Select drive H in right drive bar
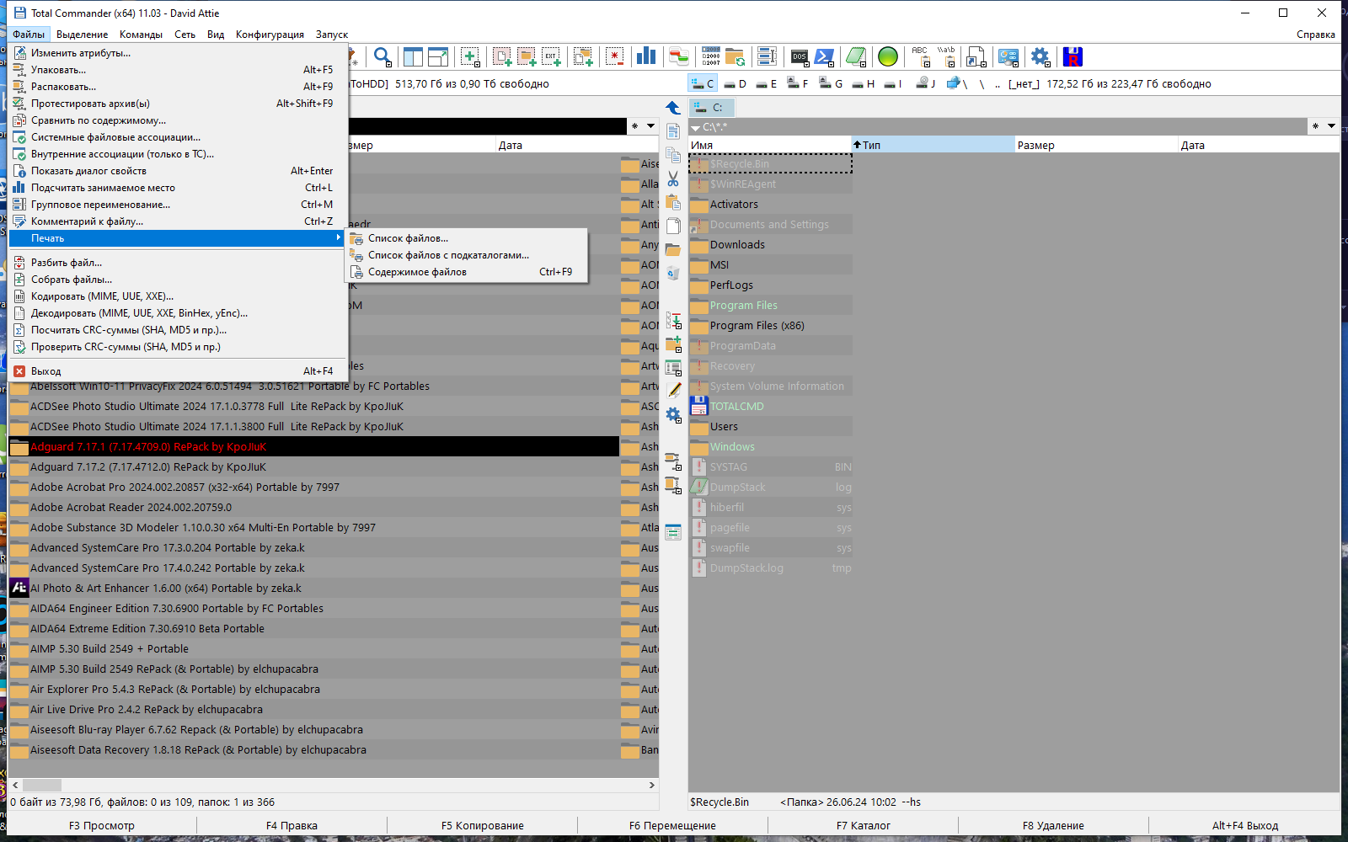The width and height of the screenshot is (1348, 842). (863, 83)
